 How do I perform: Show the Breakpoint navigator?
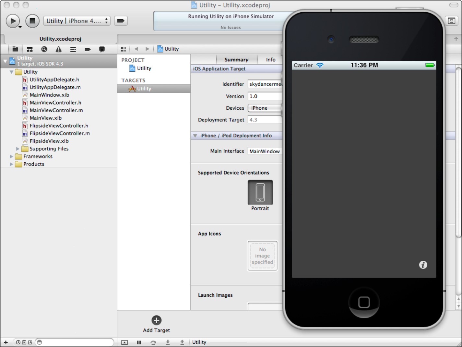(x=87, y=49)
